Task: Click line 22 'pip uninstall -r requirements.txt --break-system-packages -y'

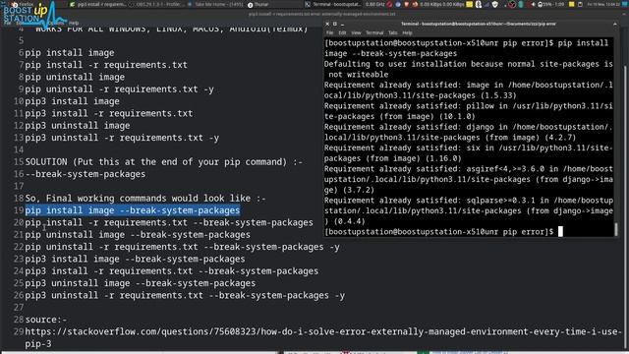Action: [x=182, y=247]
